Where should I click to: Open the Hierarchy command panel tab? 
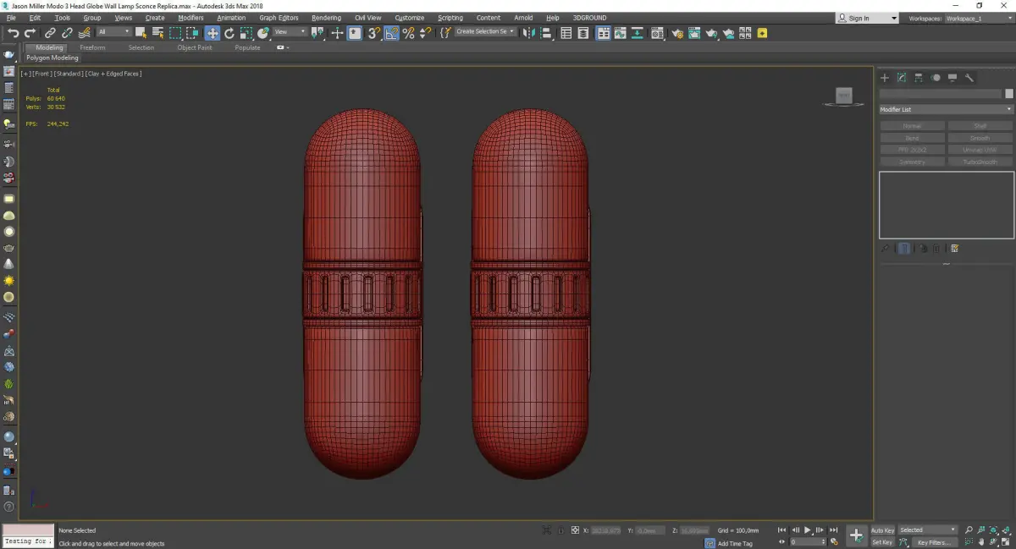pos(919,78)
